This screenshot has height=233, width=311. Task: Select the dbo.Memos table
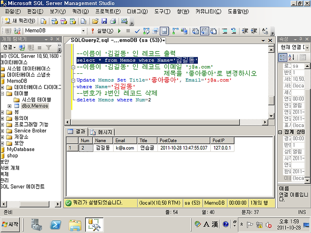click(35, 106)
